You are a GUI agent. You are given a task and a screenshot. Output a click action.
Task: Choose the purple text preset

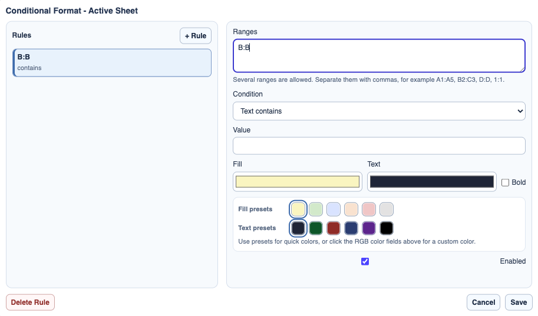coord(369,228)
